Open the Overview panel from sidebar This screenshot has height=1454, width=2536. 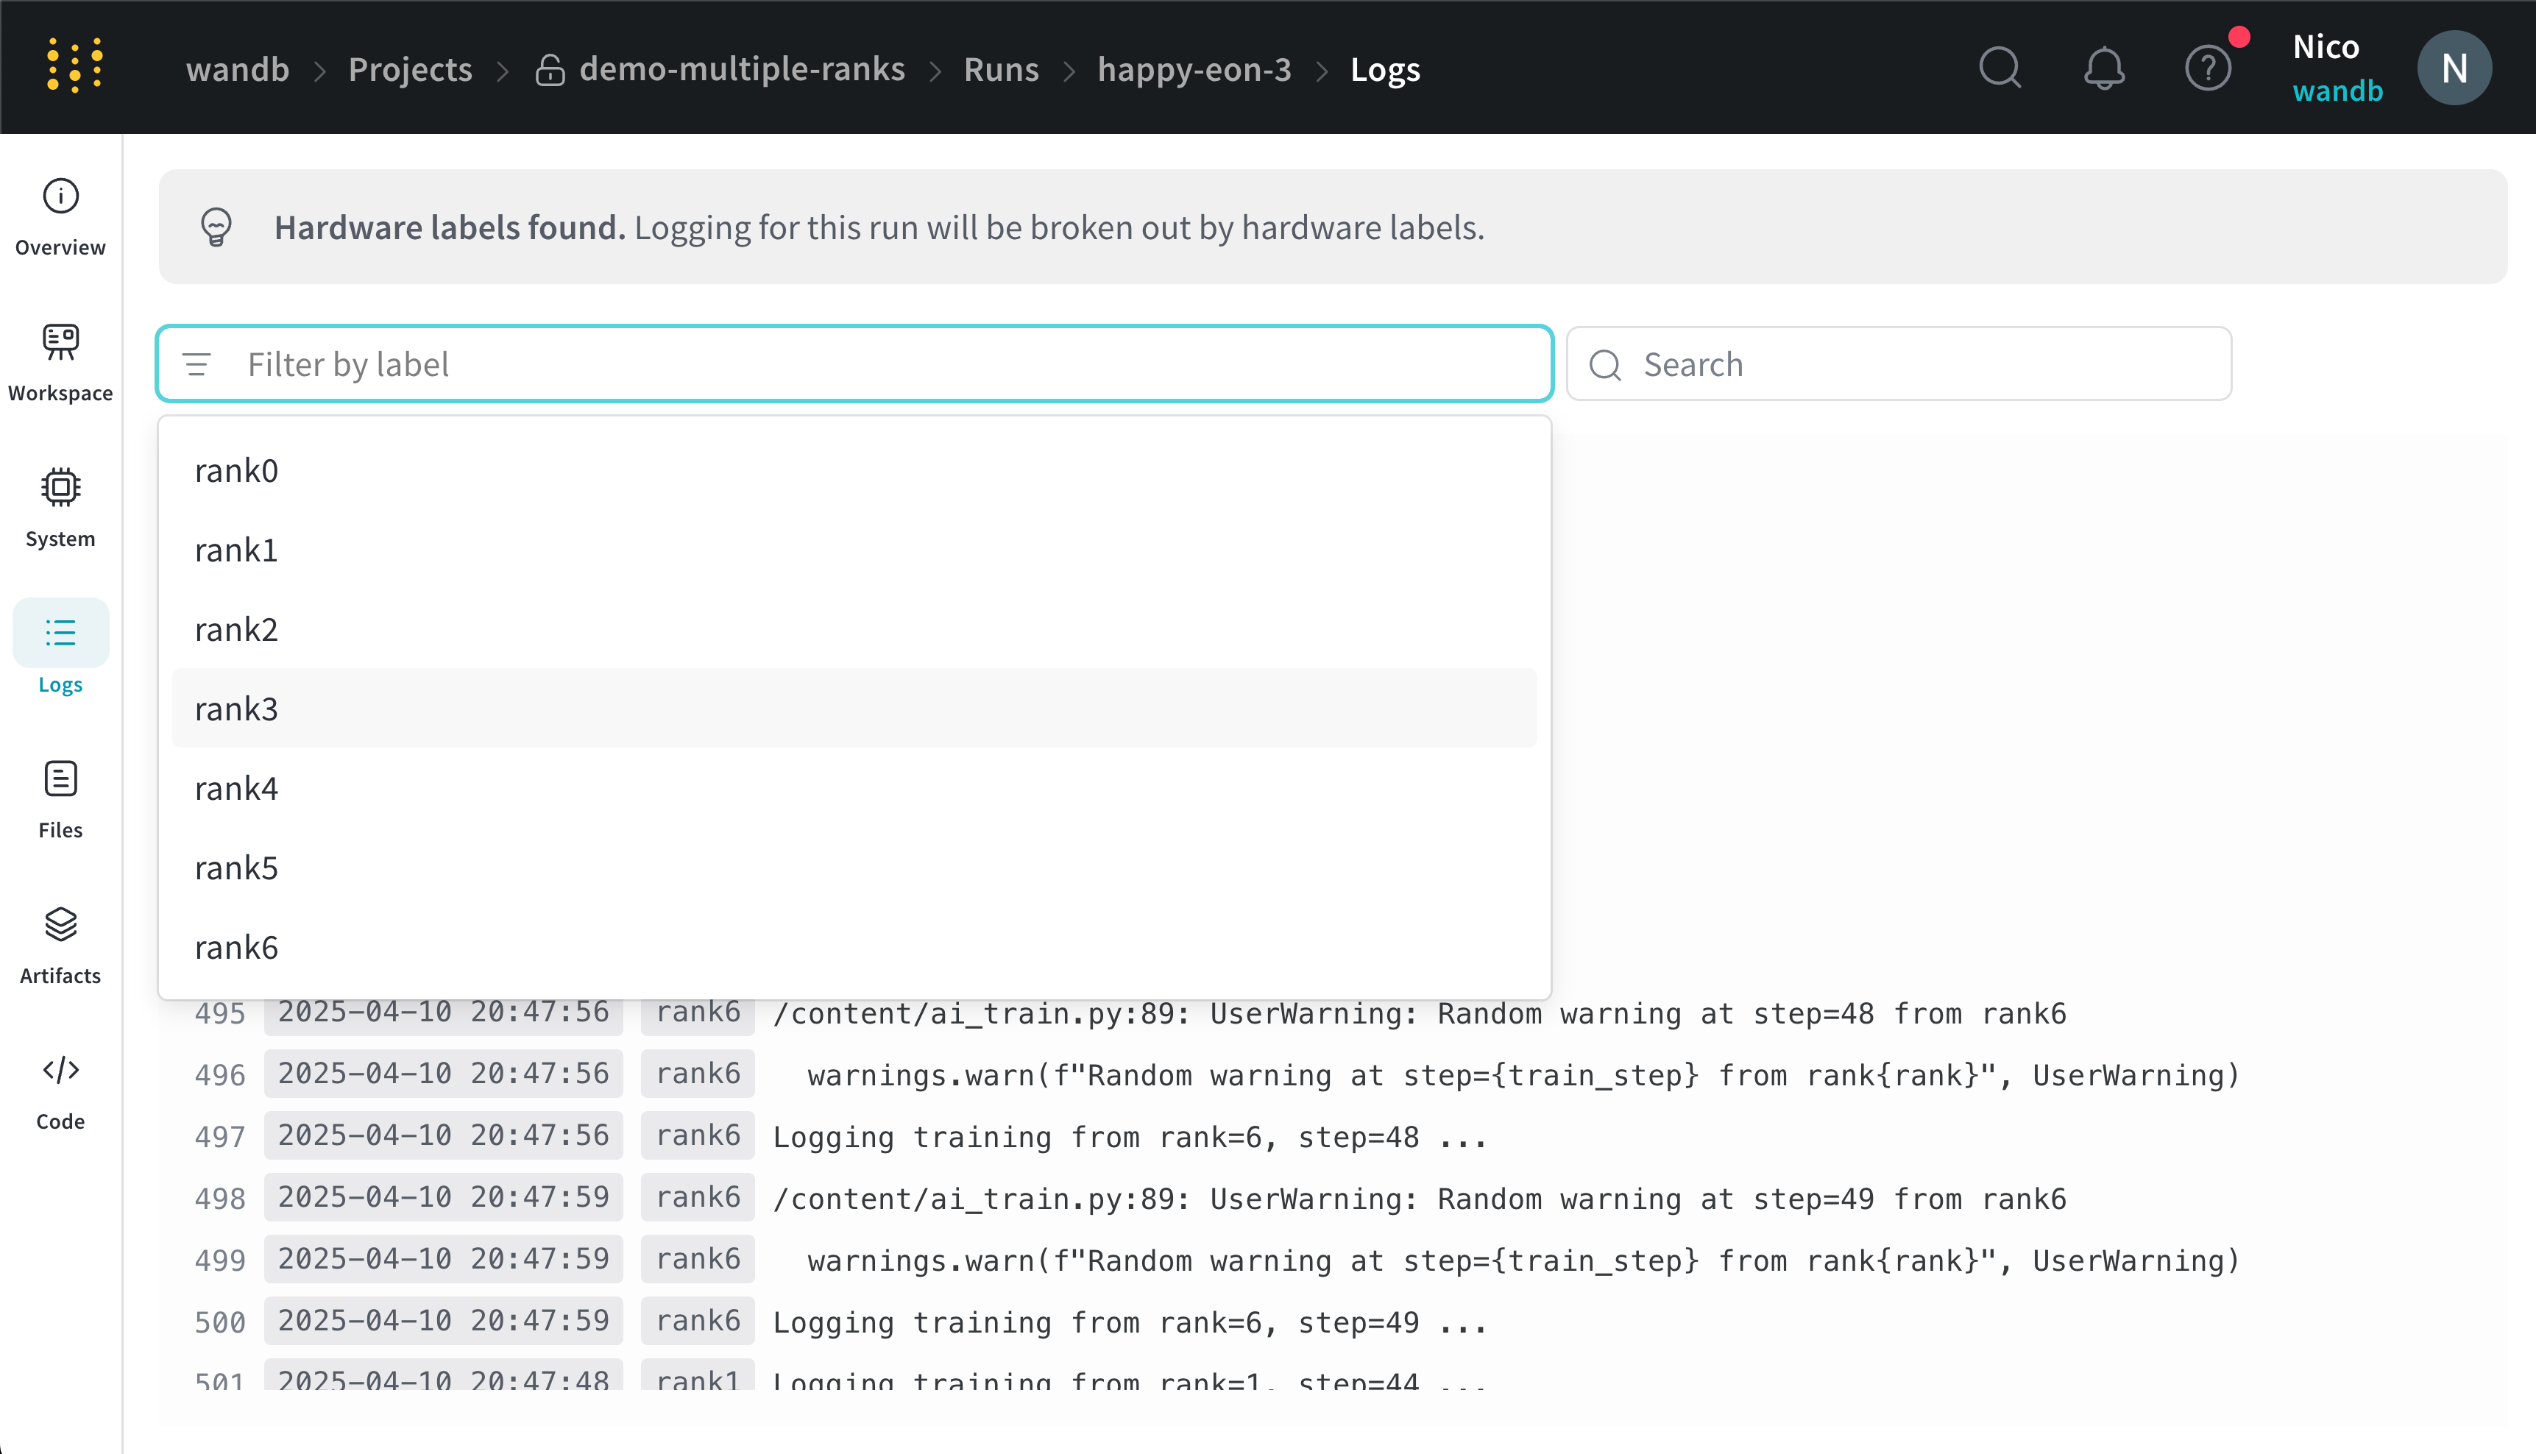click(59, 215)
